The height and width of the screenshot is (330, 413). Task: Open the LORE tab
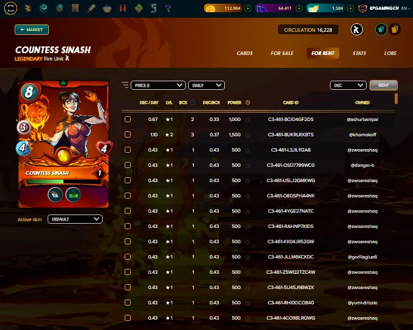coord(390,53)
